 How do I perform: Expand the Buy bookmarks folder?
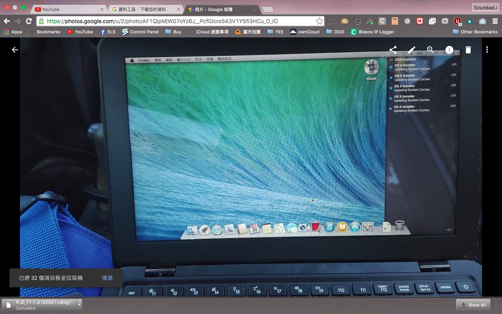click(173, 32)
